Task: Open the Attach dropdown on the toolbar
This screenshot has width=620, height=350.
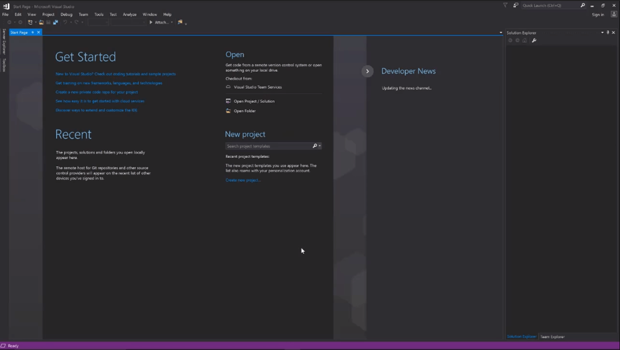Action: click(171, 22)
